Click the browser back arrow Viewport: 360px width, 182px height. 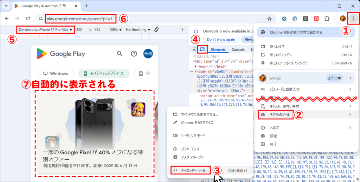pyautogui.click(x=7, y=19)
